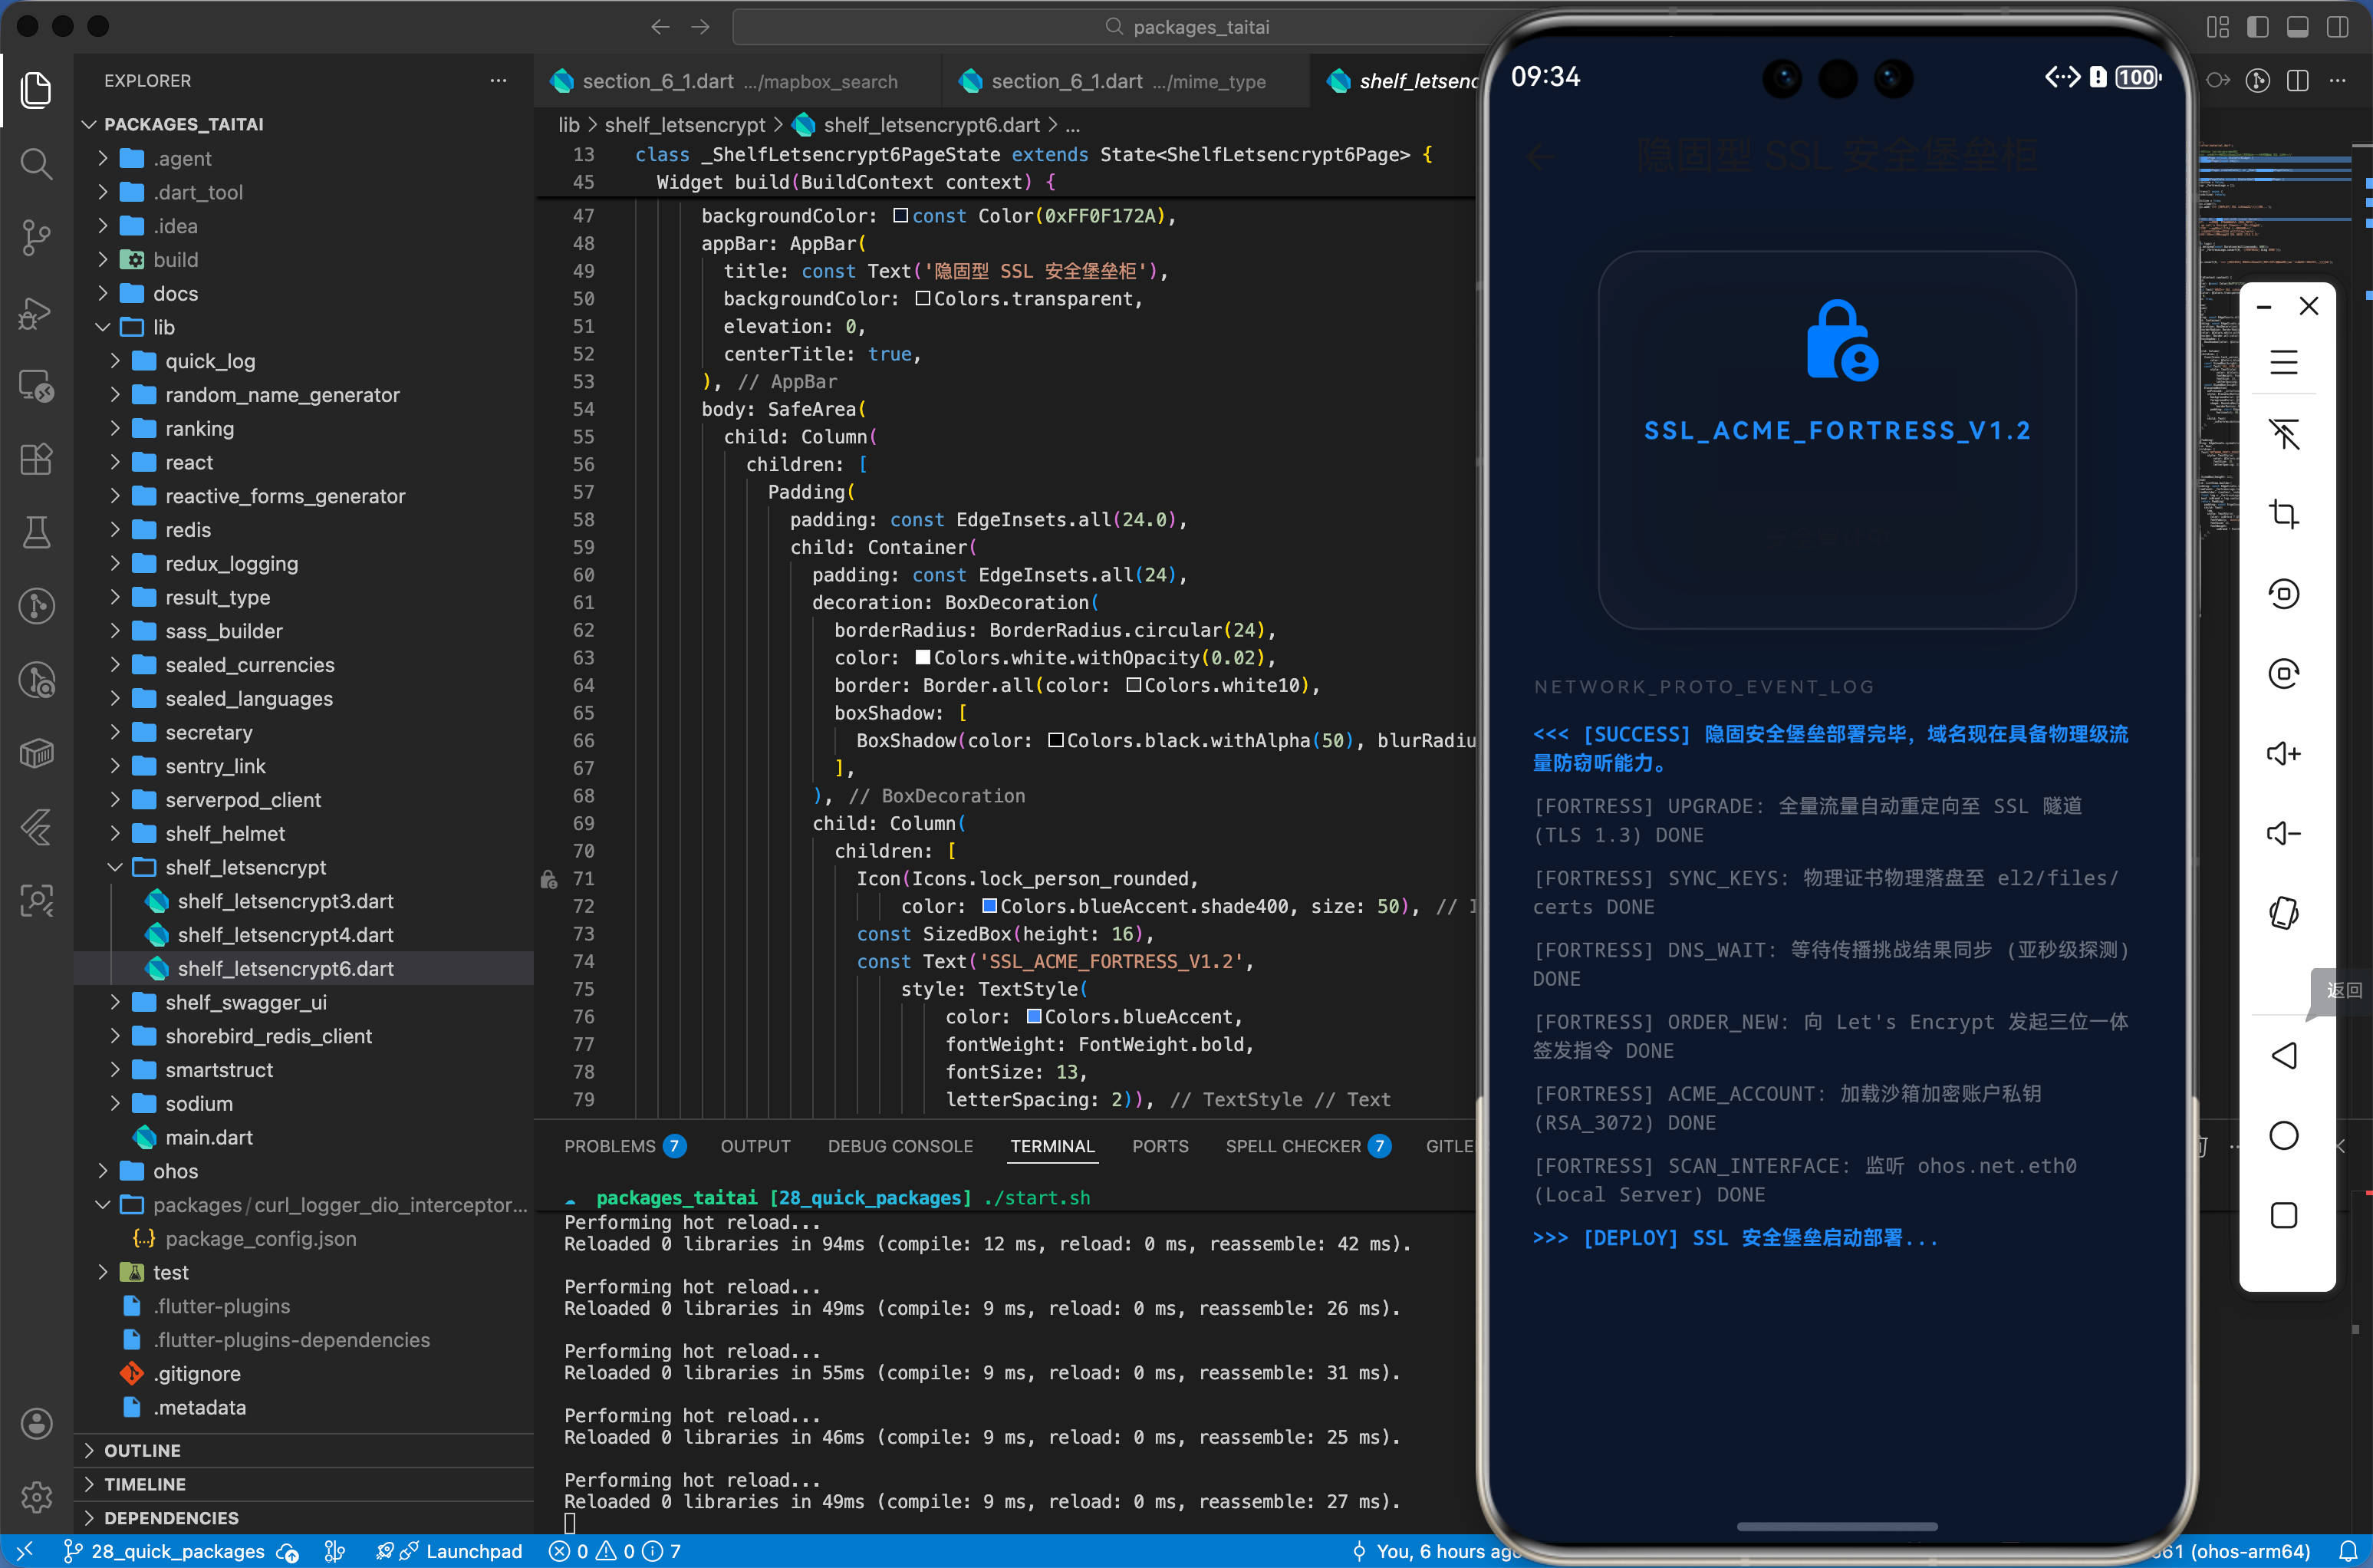Open Run and Debug view
The width and height of the screenshot is (2373, 1568).
36,312
